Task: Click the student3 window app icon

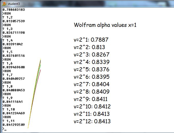Action: (x=4, y=4)
